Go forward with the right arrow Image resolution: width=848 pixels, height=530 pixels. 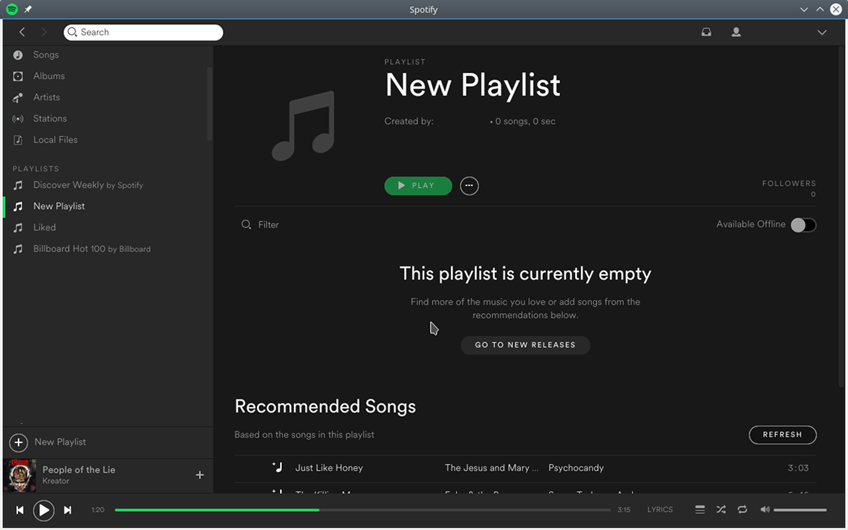pos(44,32)
